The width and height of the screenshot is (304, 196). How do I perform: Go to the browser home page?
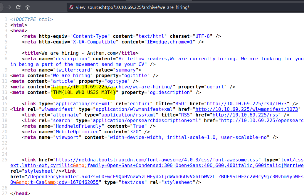tap(28, 7)
